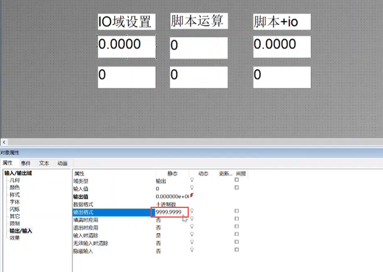Image resolution: width=383 pixels, height=272 pixels.
Task: Toggle the indirect checkbox for 域类型
Action: click(x=237, y=180)
